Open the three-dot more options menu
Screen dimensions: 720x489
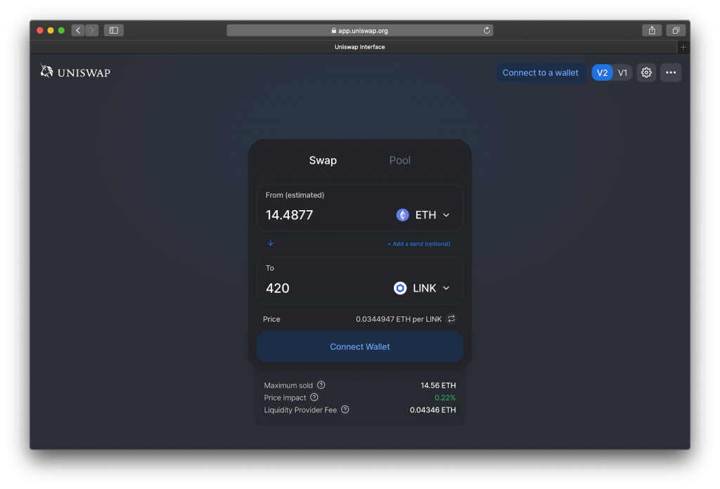[671, 72]
